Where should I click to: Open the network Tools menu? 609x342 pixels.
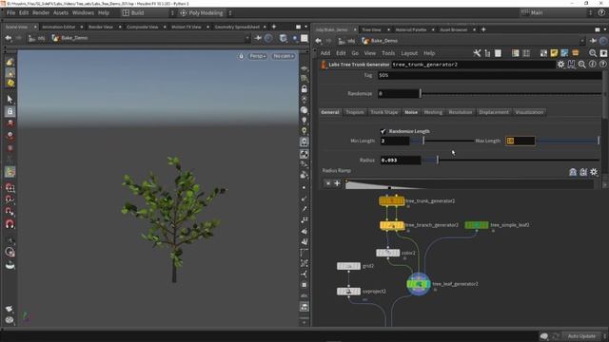click(x=388, y=53)
